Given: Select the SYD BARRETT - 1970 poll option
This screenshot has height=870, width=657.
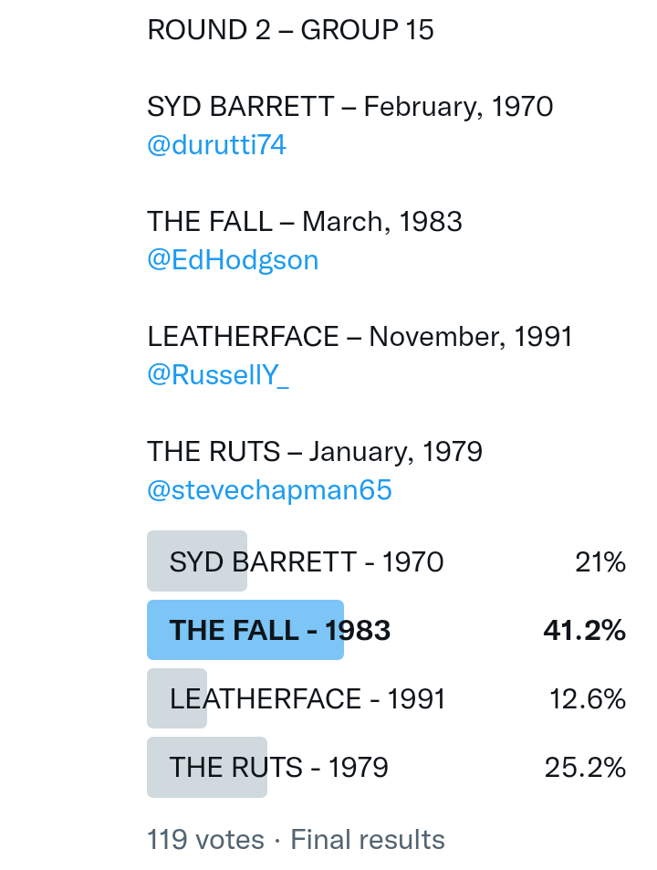Looking at the screenshot, I should pyautogui.click(x=307, y=561).
